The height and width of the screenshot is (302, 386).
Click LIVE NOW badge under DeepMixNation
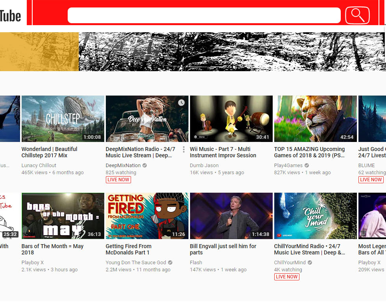[x=118, y=180]
